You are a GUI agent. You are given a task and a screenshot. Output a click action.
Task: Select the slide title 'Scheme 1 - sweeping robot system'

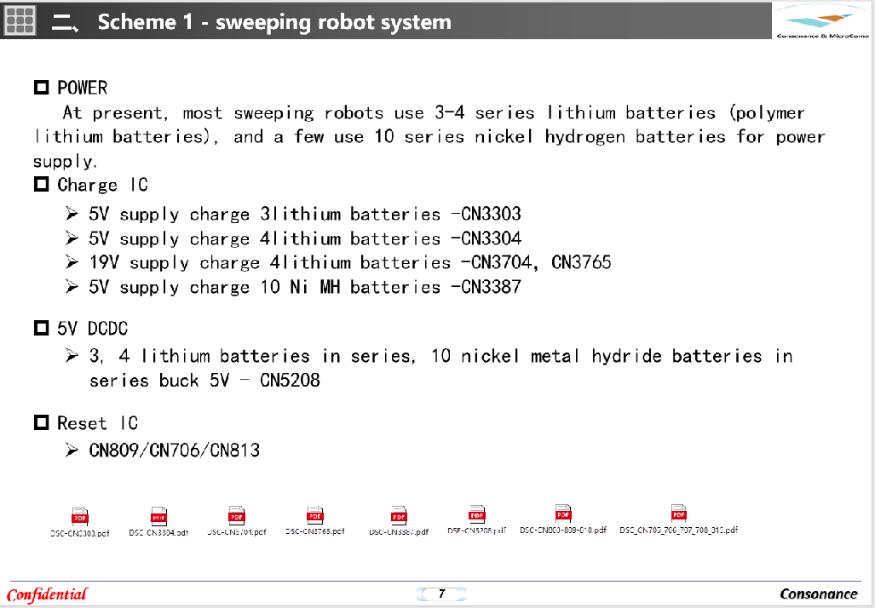click(274, 22)
